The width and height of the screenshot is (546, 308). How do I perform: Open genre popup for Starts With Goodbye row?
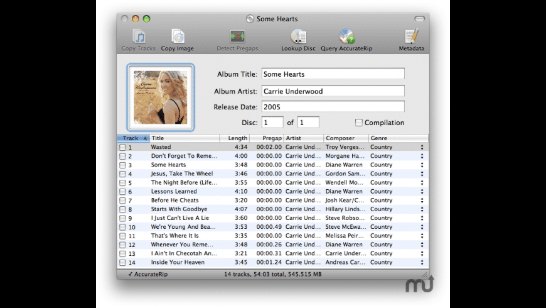(x=422, y=209)
